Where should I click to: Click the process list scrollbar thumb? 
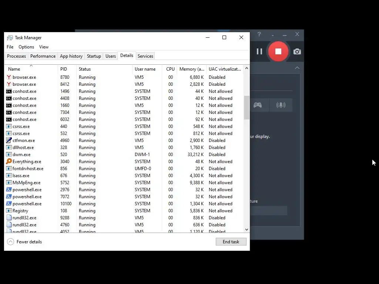point(246,108)
